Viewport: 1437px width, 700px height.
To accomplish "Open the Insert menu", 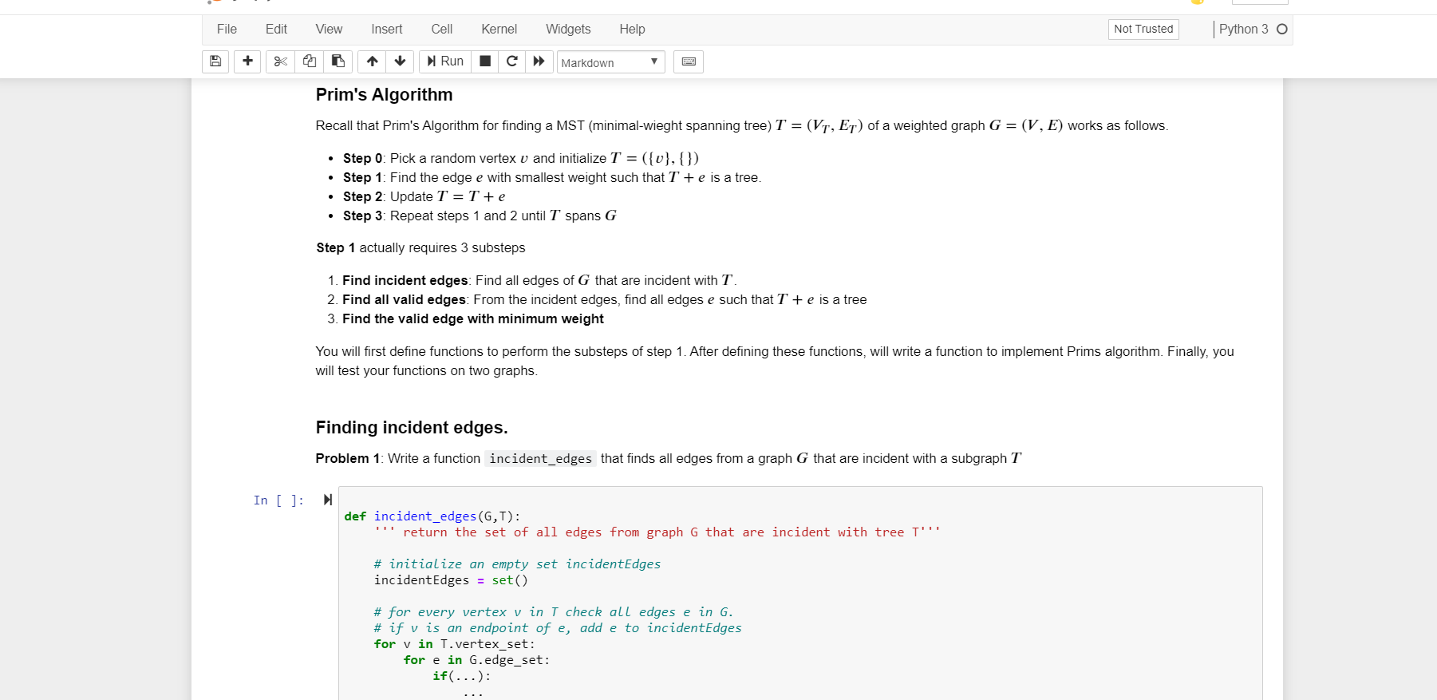I will (386, 30).
